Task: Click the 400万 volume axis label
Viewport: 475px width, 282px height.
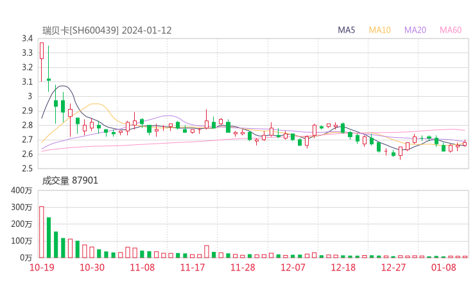Action: click(x=22, y=190)
